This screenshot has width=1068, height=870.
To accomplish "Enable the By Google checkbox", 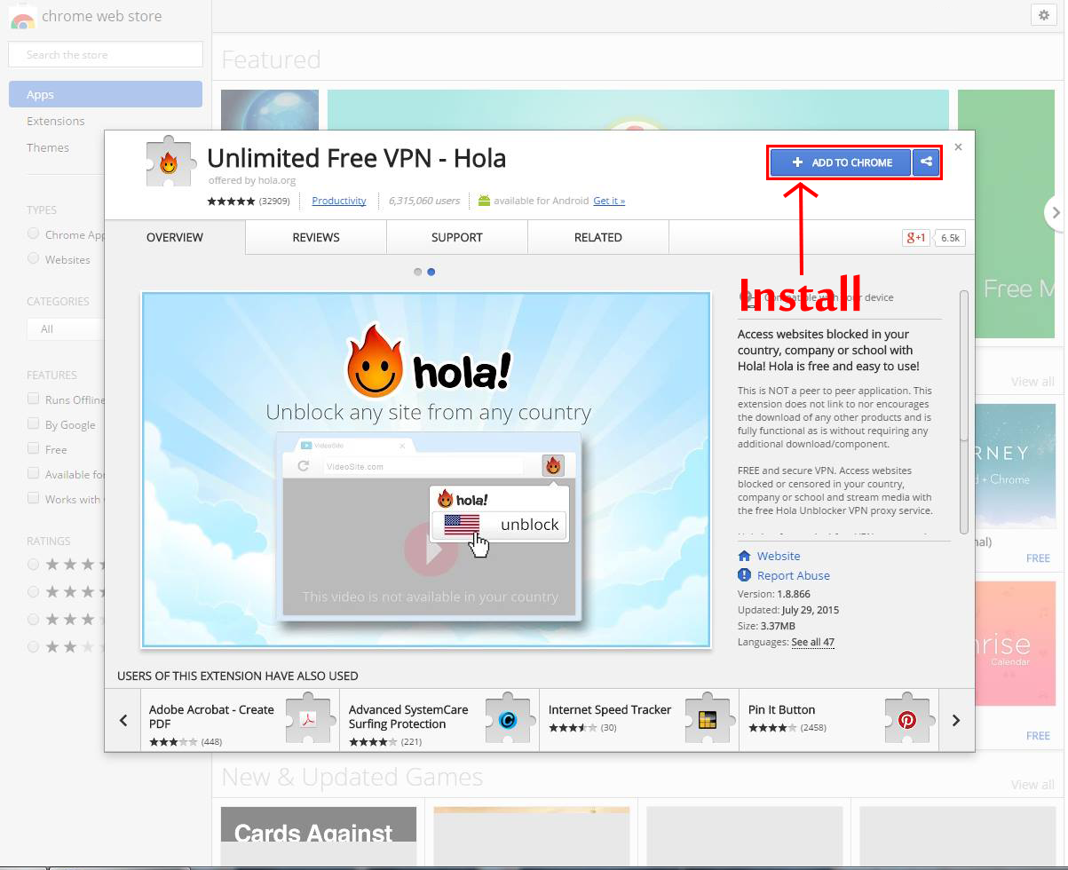I will [x=34, y=423].
